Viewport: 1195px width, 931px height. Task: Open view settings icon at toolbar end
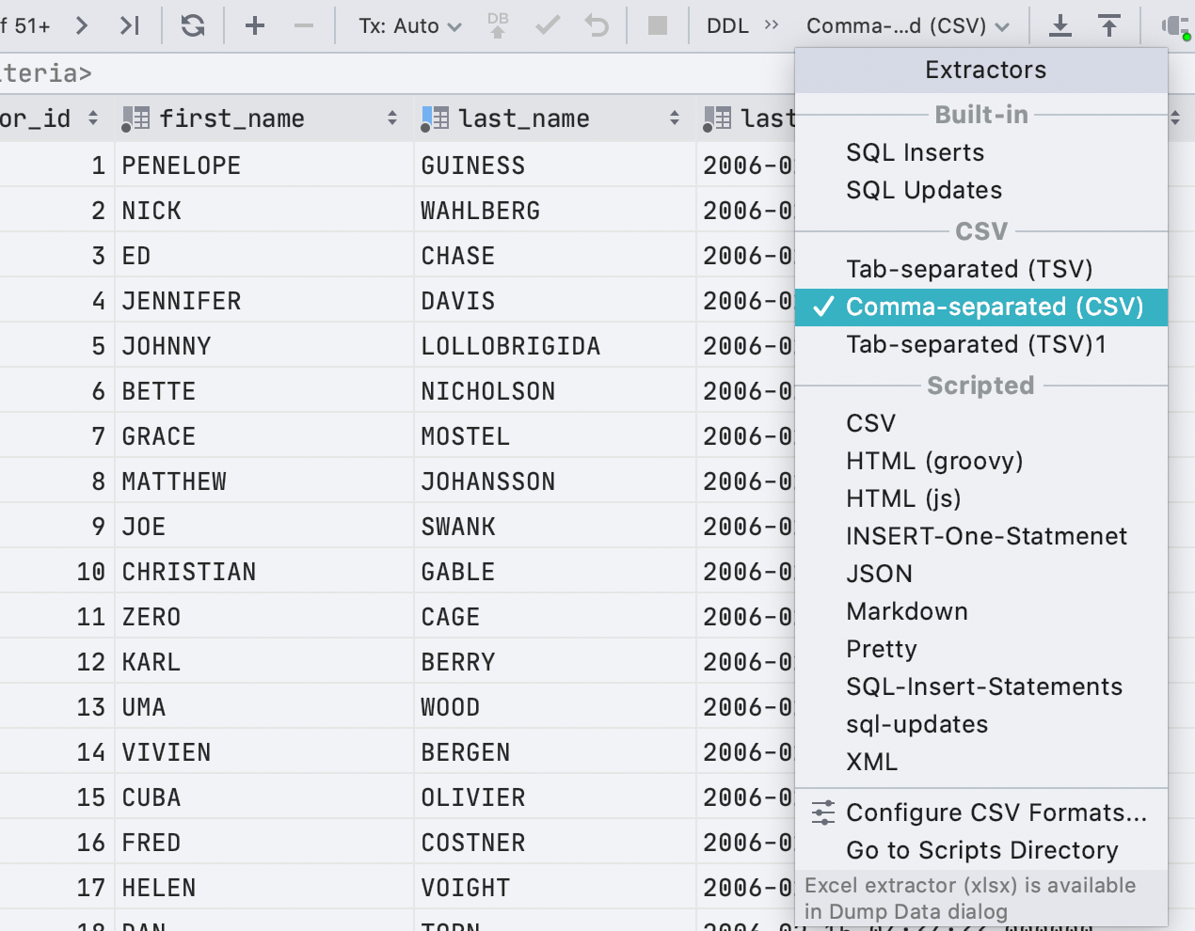tap(1175, 25)
